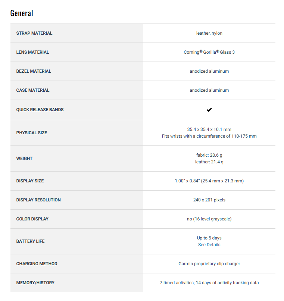The height and width of the screenshot is (301, 284).
Task: Select the Corning Gorilla Glass 3 value
Action: point(209,52)
